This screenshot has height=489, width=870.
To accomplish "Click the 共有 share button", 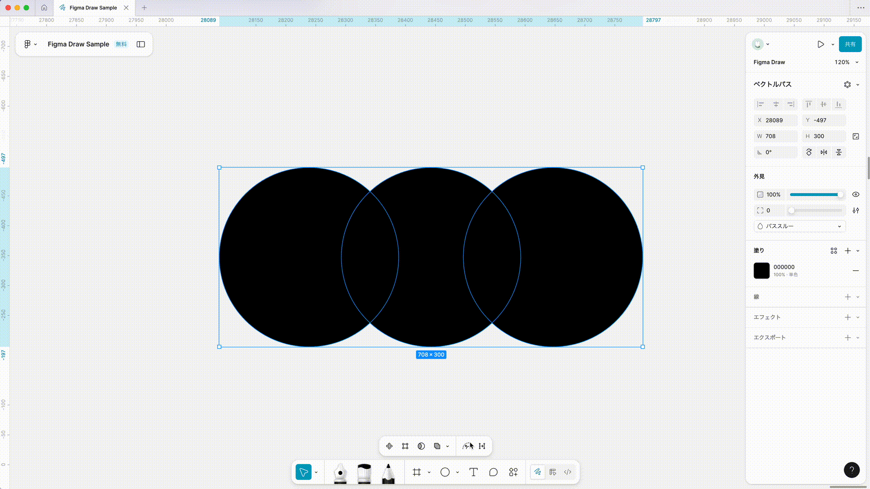I will click(850, 44).
